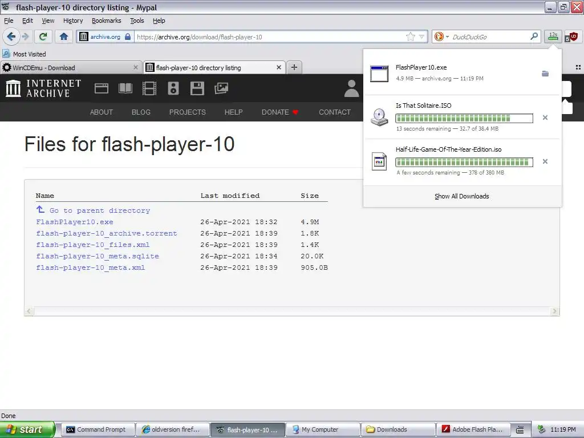
Task: Open the Audio speaker icon
Action: pos(173,88)
